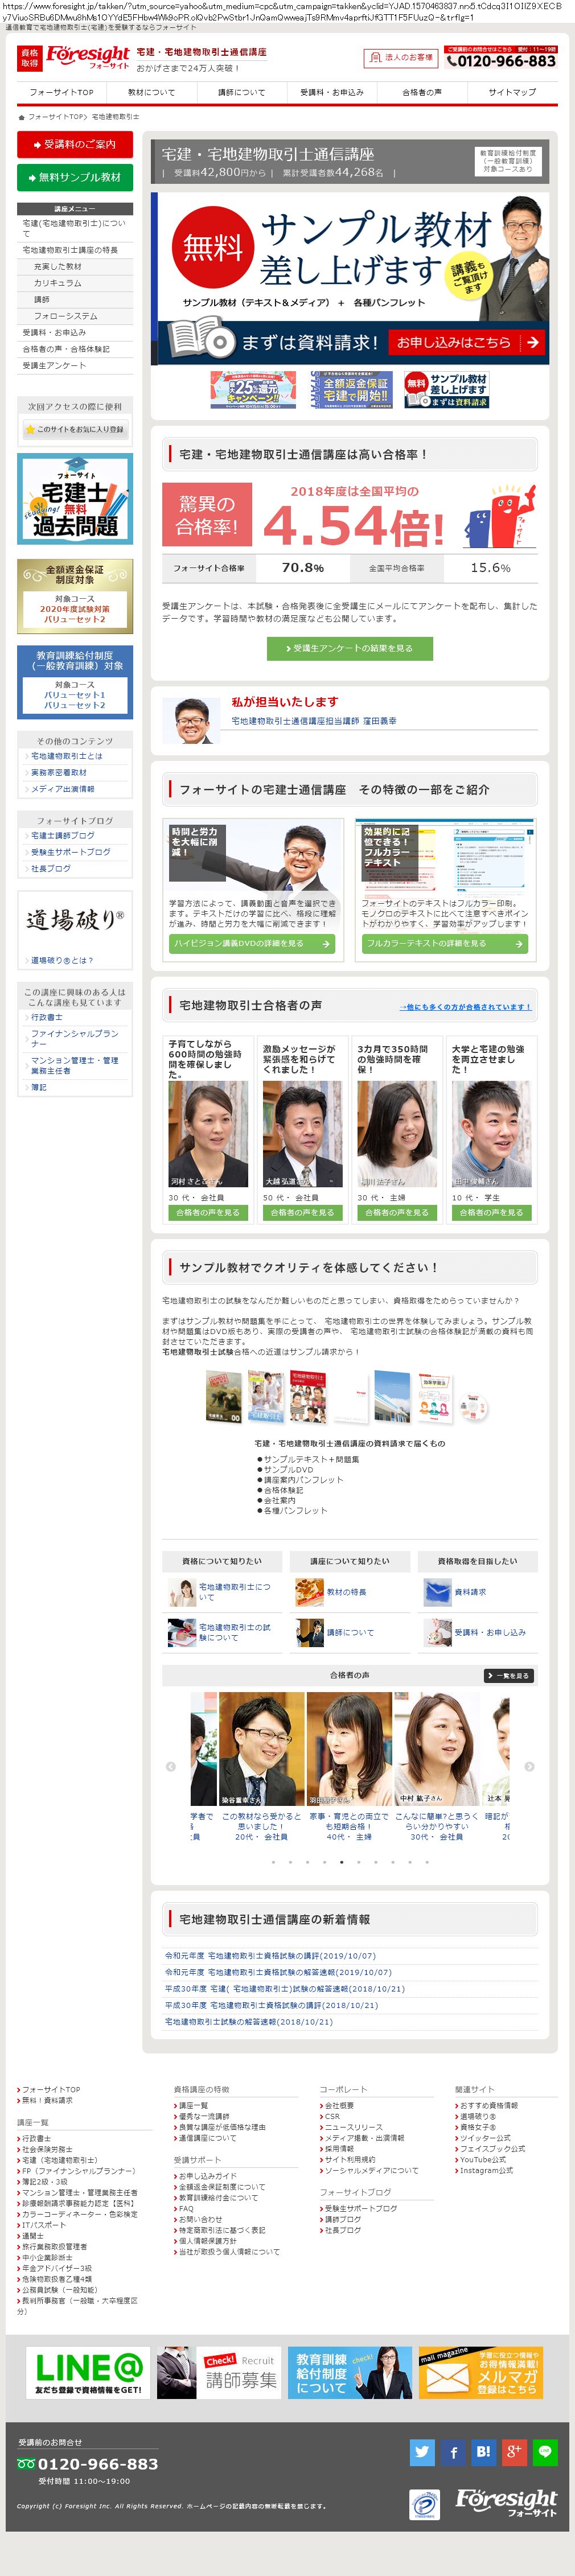Open the 受講生アンケートの結果を見る button
Screen dimensions: 575x2576
[x=349, y=648]
